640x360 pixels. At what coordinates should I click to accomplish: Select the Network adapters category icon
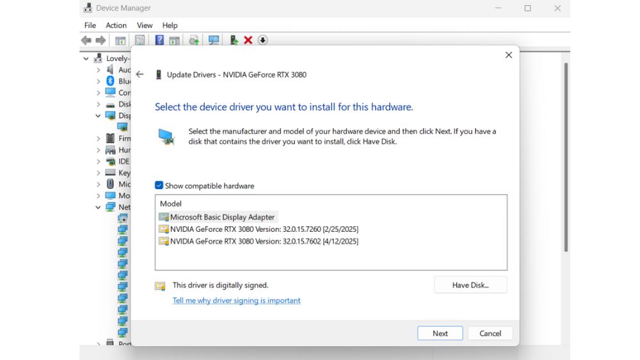click(x=110, y=207)
